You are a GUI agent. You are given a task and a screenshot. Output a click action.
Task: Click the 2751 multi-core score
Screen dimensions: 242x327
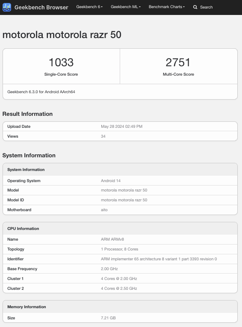pos(178,62)
